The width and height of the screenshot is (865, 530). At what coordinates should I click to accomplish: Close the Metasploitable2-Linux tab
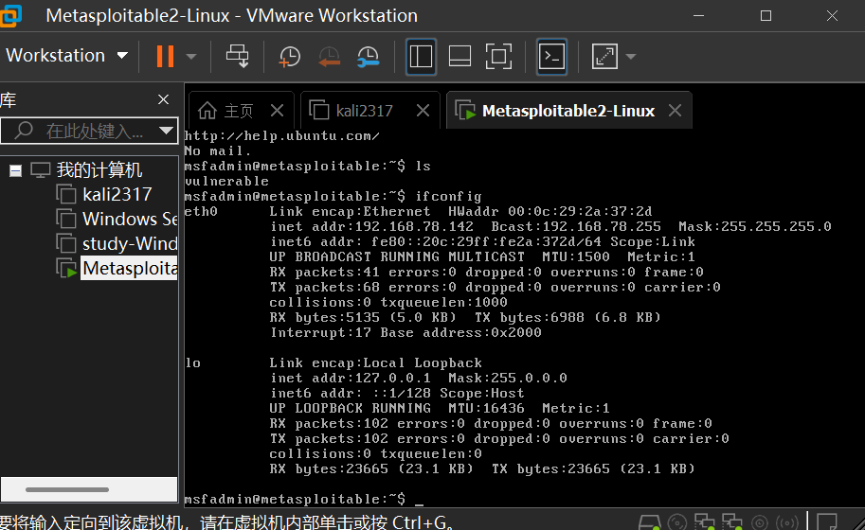pos(675,111)
